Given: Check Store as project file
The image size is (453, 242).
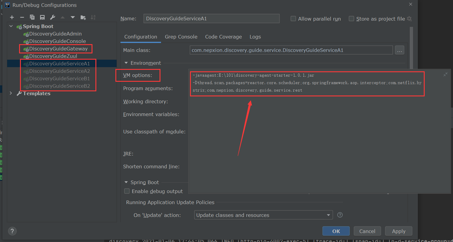Looking at the screenshot, I should (x=351, y=19).
